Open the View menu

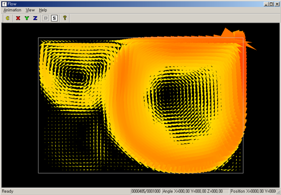(x=30, y=10)
